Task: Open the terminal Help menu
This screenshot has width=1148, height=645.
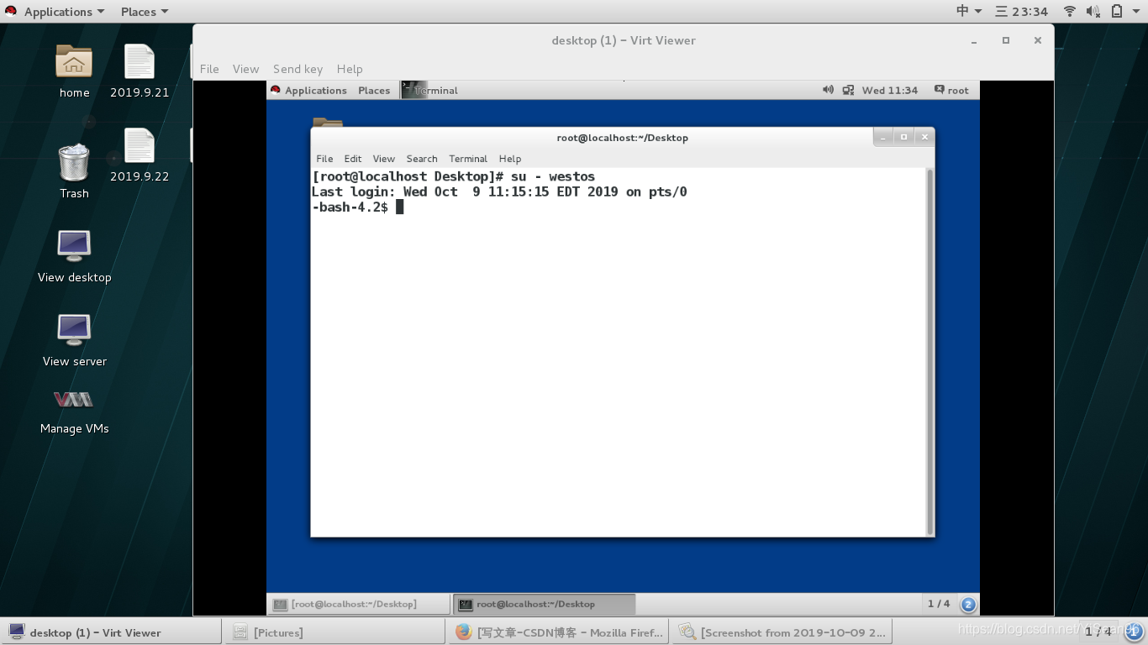Action: coord(510,159)
